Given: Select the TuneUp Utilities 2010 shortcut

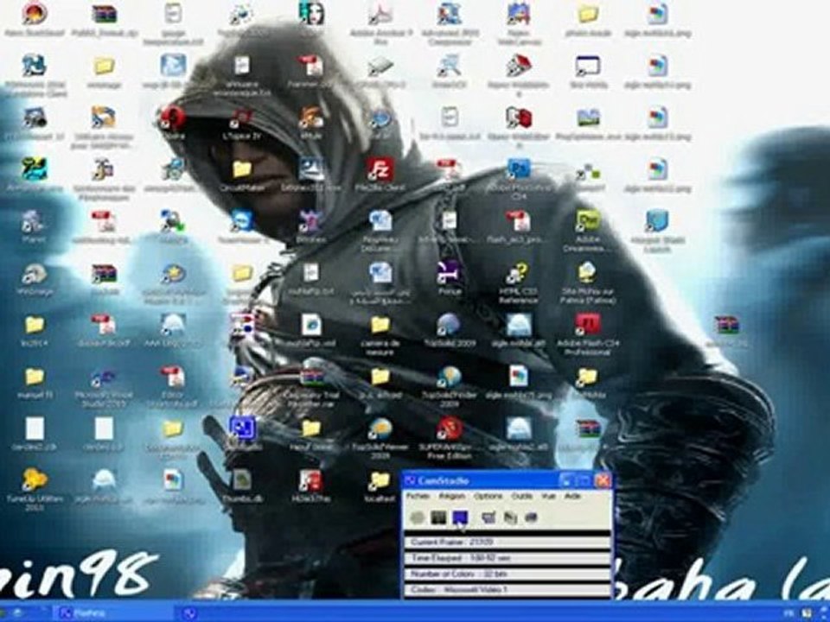Looking at the screenshot, I should [35, 490].
